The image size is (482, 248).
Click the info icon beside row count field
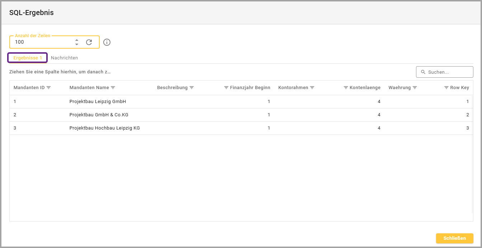(107, 42)
